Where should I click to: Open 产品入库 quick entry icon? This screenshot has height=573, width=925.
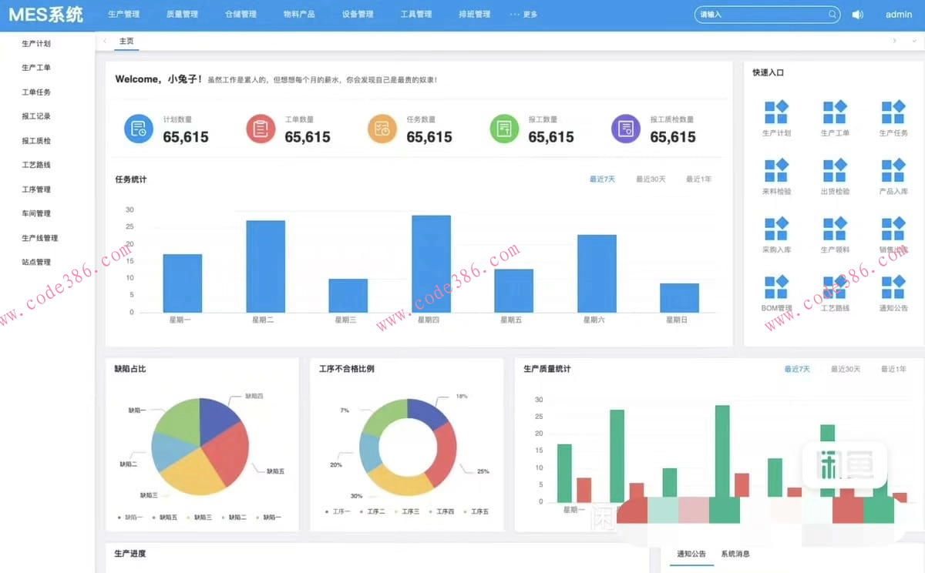coord(893,171)
